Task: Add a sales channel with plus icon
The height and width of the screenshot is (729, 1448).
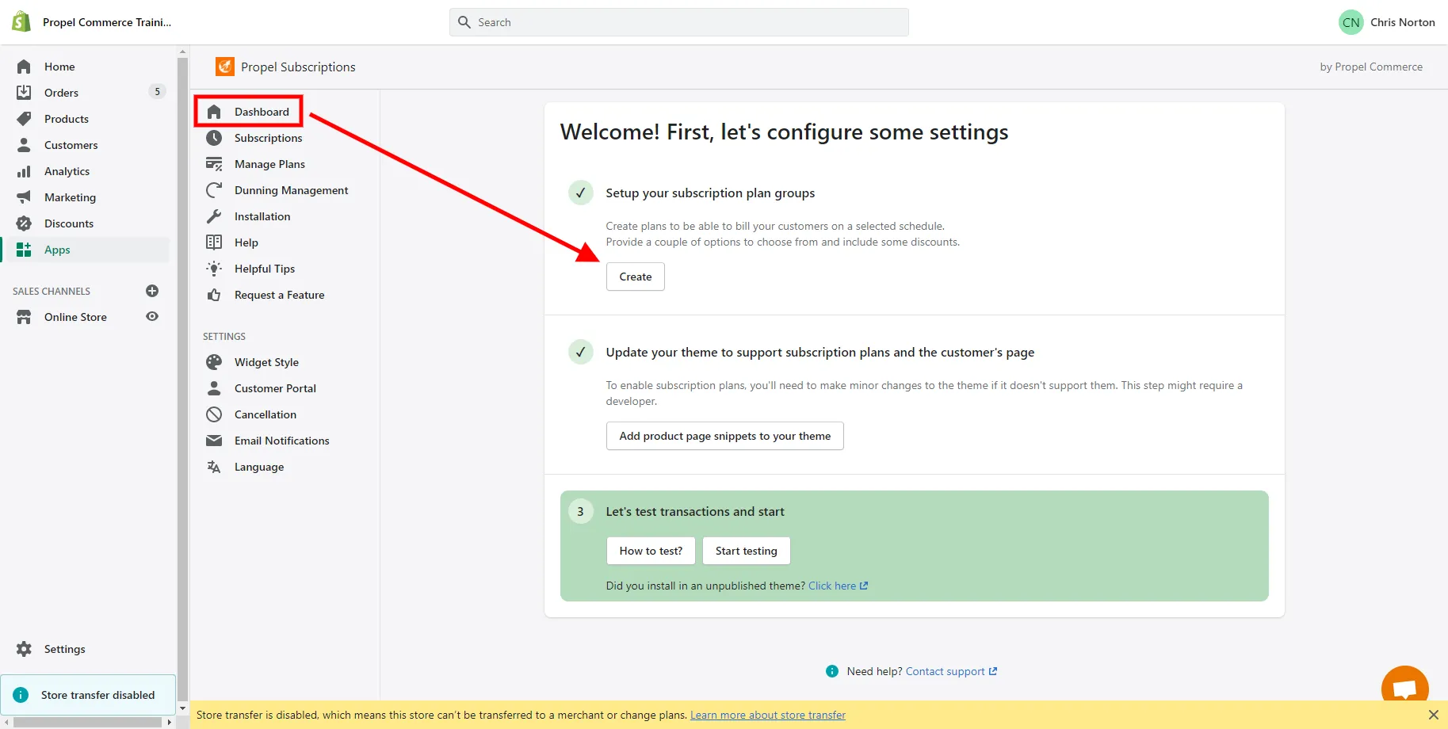Action: click(152, 291)
